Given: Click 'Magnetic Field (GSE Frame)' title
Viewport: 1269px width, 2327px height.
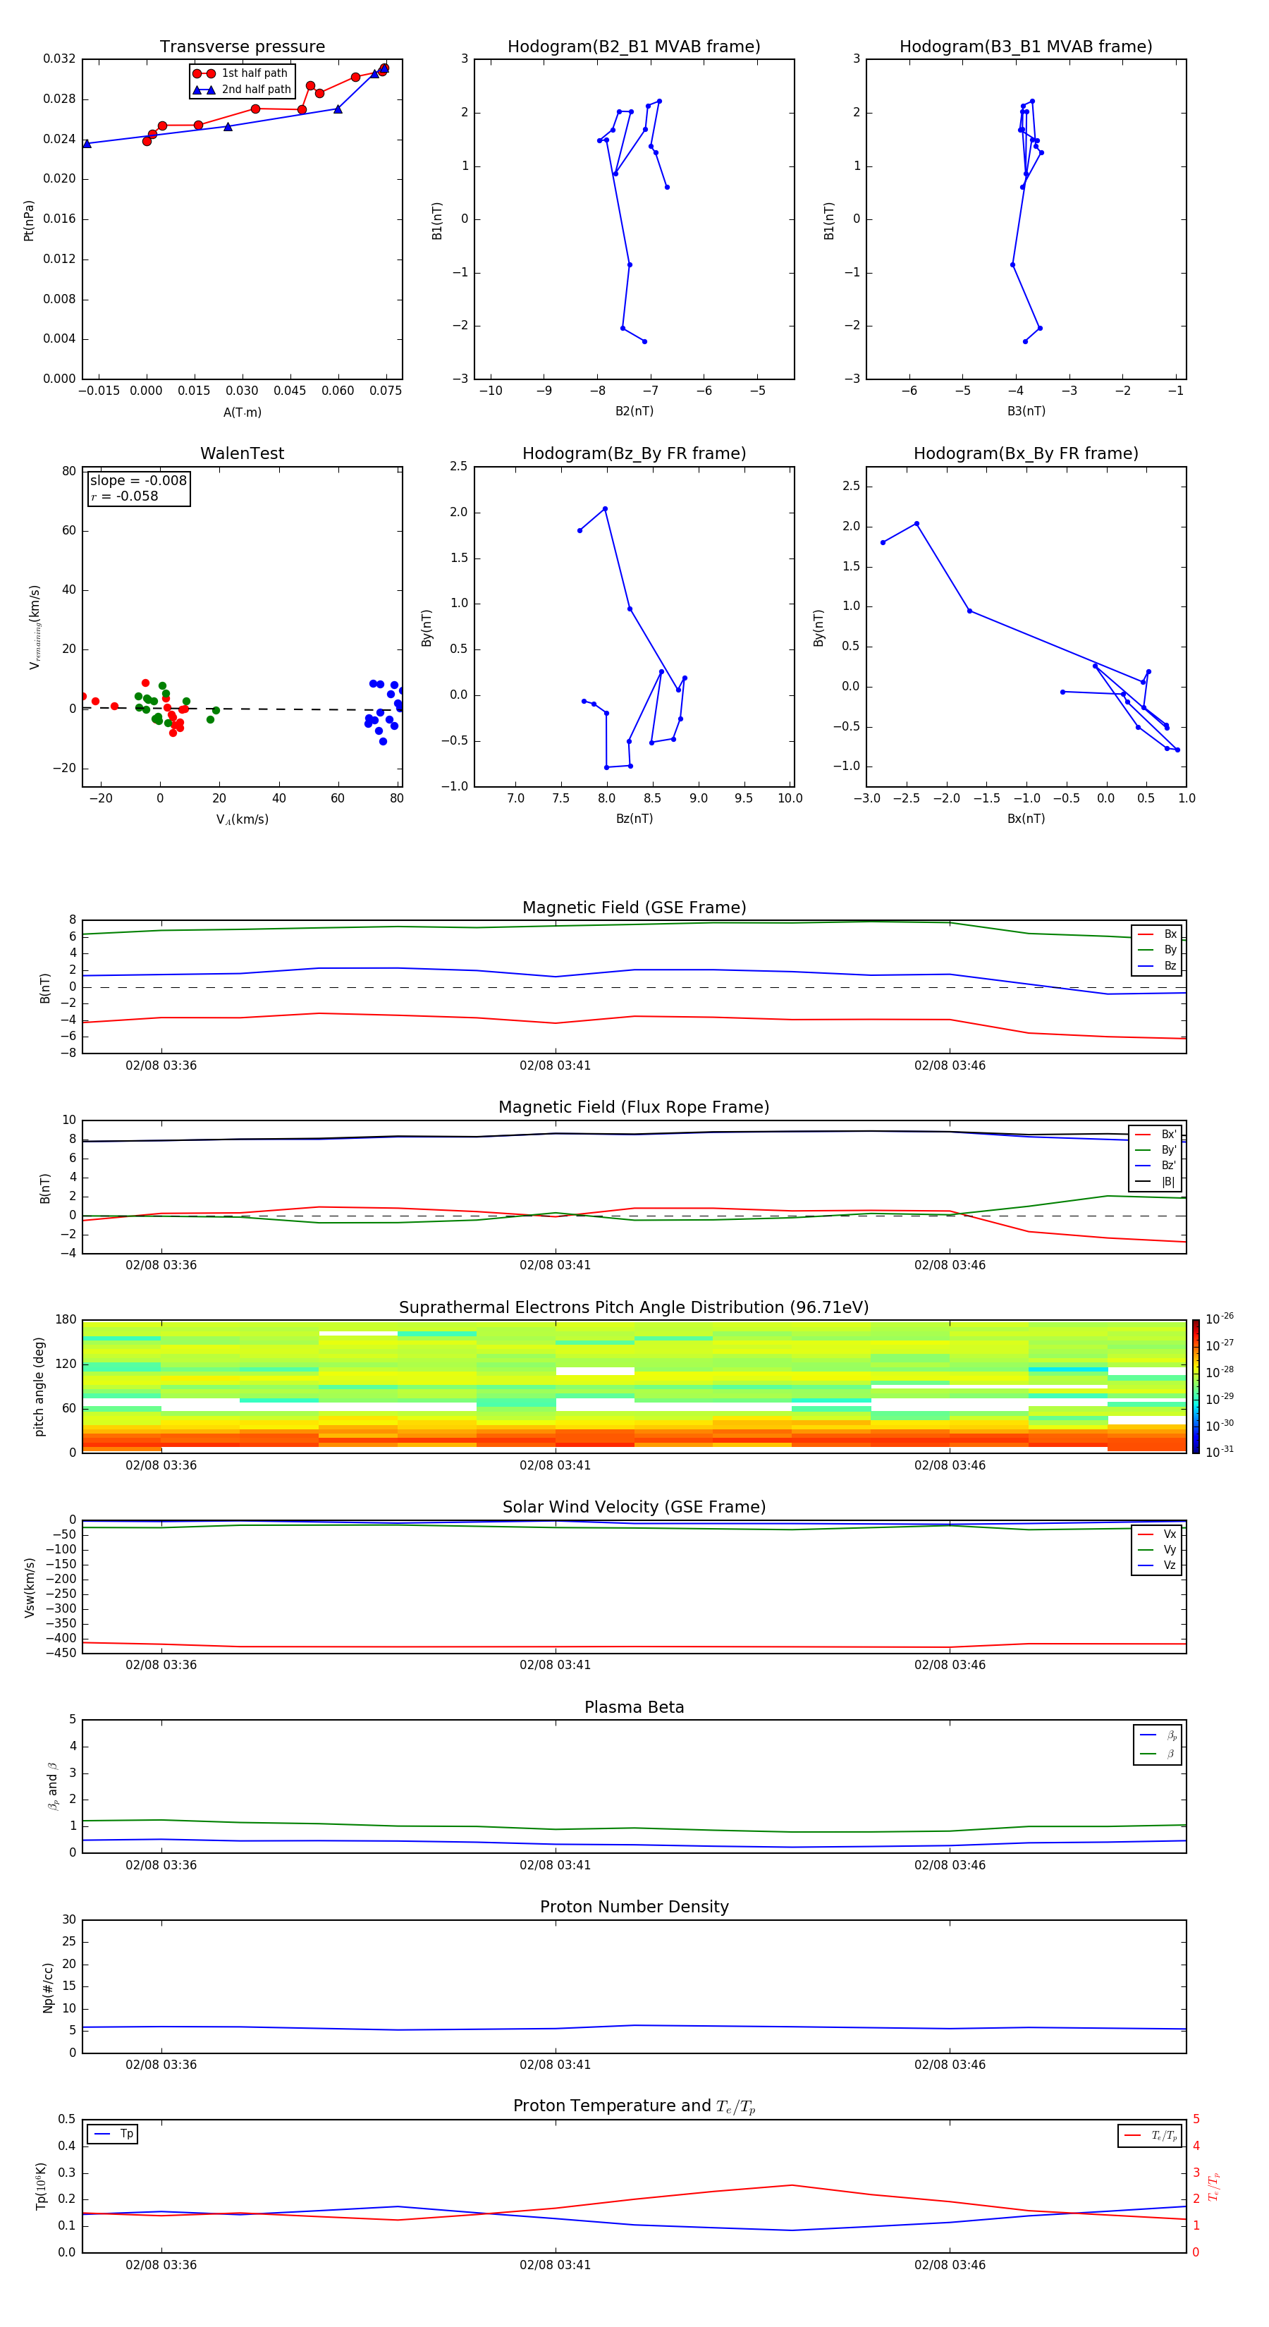Looking at the screenshot, I should (x=634, y=908).
